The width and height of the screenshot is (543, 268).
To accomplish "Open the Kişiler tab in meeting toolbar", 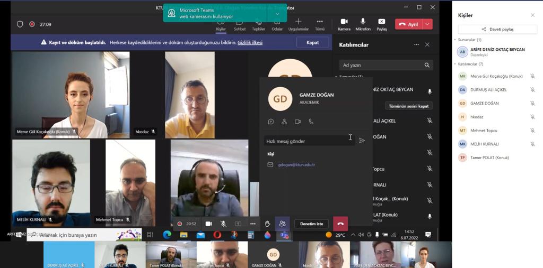I will 221,25.
